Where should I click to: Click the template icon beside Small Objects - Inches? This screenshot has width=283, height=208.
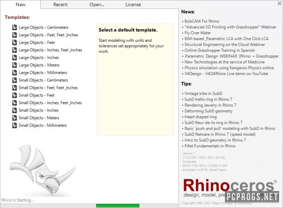click(x=15, y=111)
